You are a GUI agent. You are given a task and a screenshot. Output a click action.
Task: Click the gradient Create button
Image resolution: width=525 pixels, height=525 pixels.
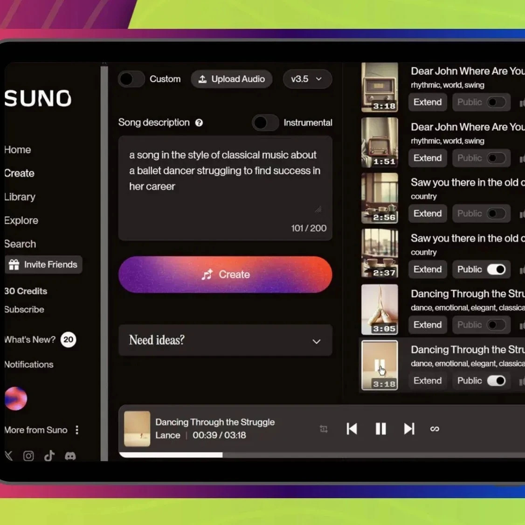pyautogui.click(x=225, y=274)
